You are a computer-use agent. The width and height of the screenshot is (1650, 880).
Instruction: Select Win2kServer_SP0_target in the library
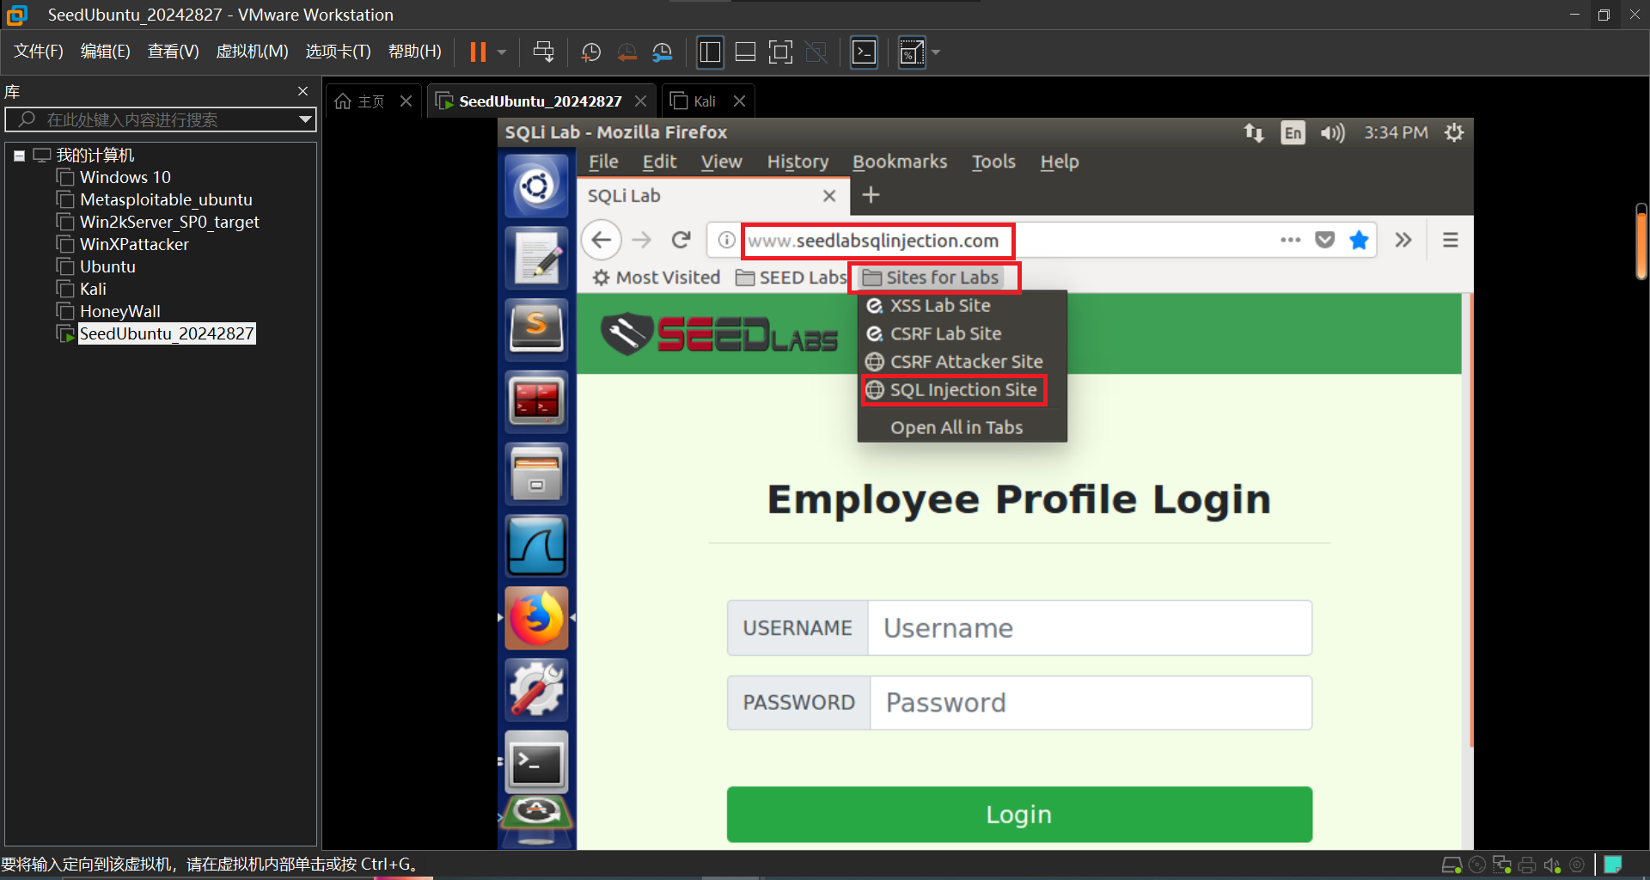(x=169, y=222)
